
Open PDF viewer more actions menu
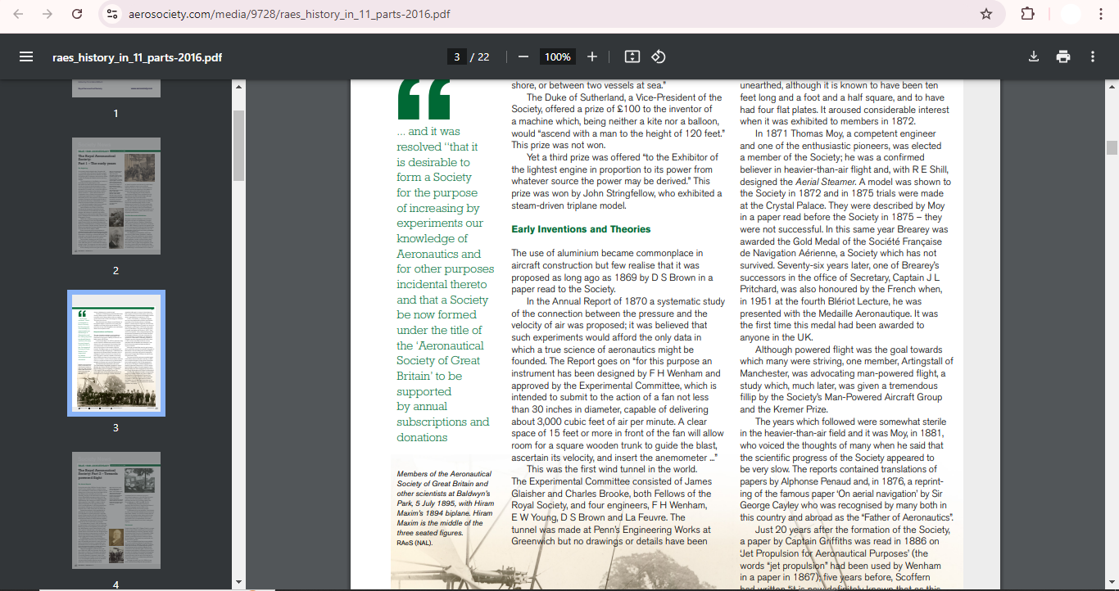pyautogui.click(x=1093, y=56)
